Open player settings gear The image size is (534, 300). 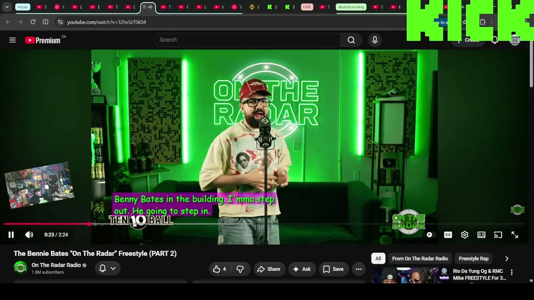pos(465,235)
